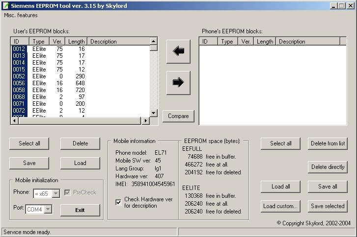357x237 pixels.
Task: Click the user list scroll down arrow
Action: click(x=153, y=113)
